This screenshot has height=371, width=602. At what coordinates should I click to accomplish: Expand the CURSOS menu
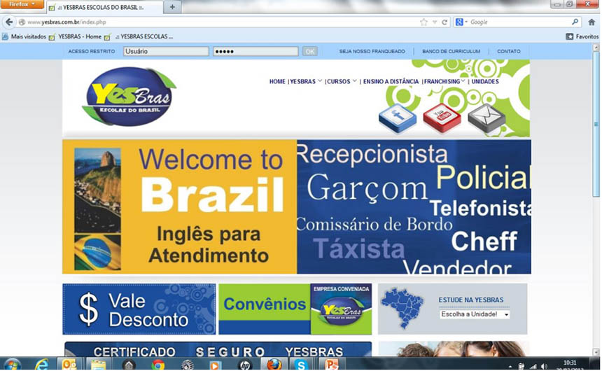(342, 81)
